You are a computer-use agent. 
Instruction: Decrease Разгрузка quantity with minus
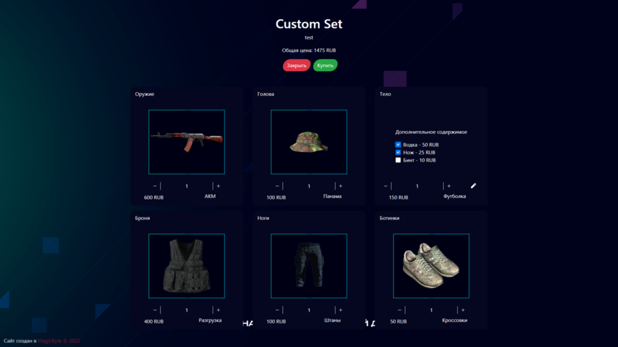click(155, 310)
